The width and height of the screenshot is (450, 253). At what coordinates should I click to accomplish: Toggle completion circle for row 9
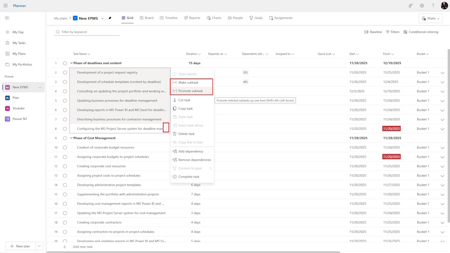tap(65, 138)
